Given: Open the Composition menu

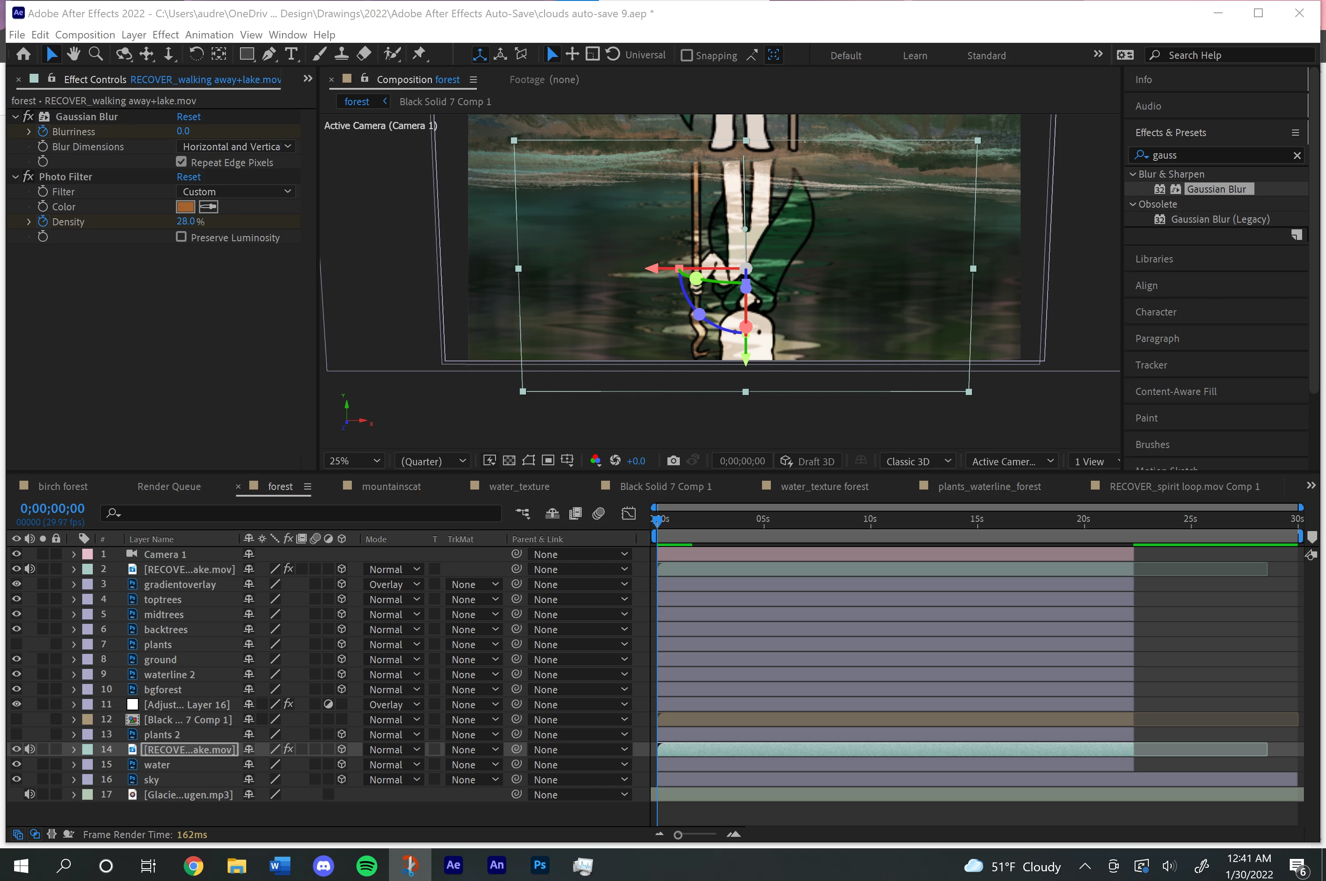Looking at the screenshot, I should point(85,35).
